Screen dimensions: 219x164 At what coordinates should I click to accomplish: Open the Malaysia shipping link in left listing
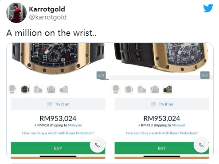point(75,125)
